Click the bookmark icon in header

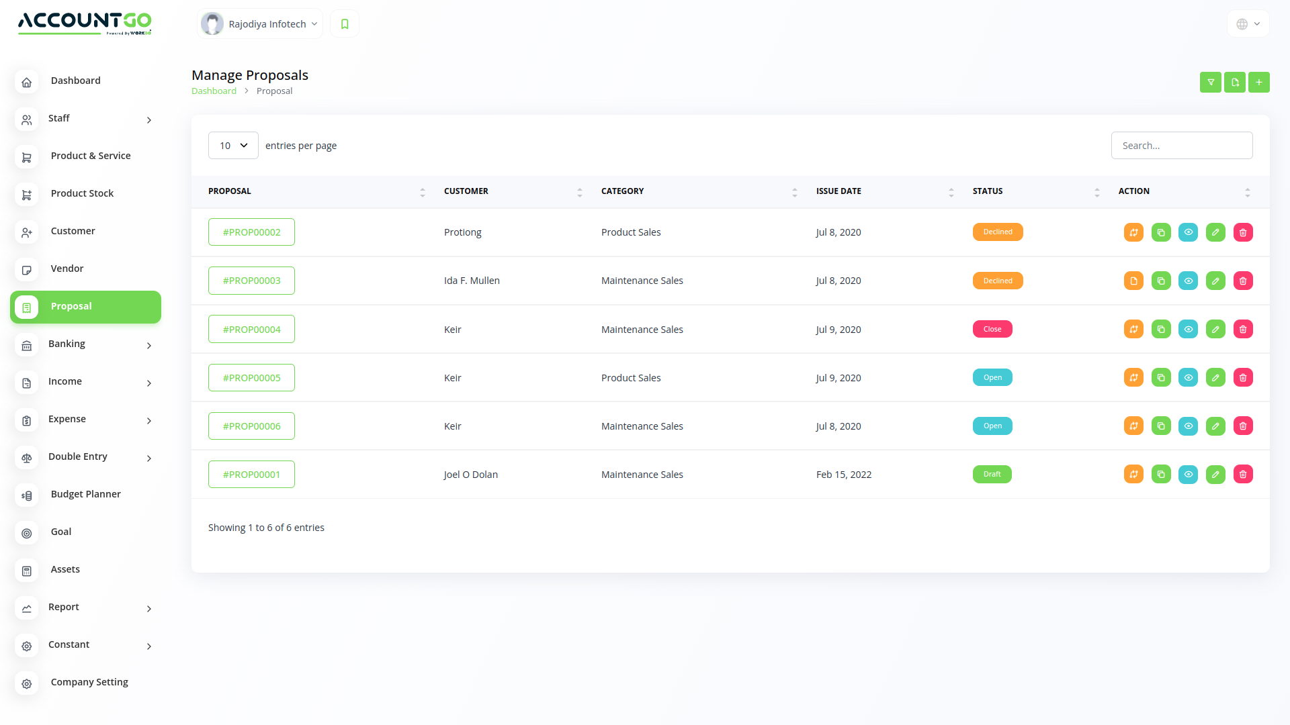pyautogui.click(x=345, y=24)
